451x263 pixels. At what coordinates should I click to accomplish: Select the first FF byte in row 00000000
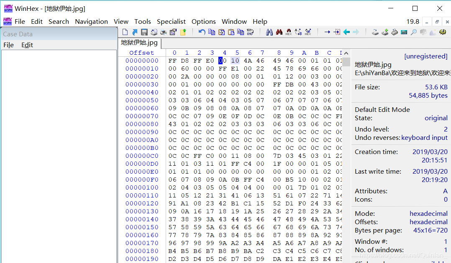172,61
